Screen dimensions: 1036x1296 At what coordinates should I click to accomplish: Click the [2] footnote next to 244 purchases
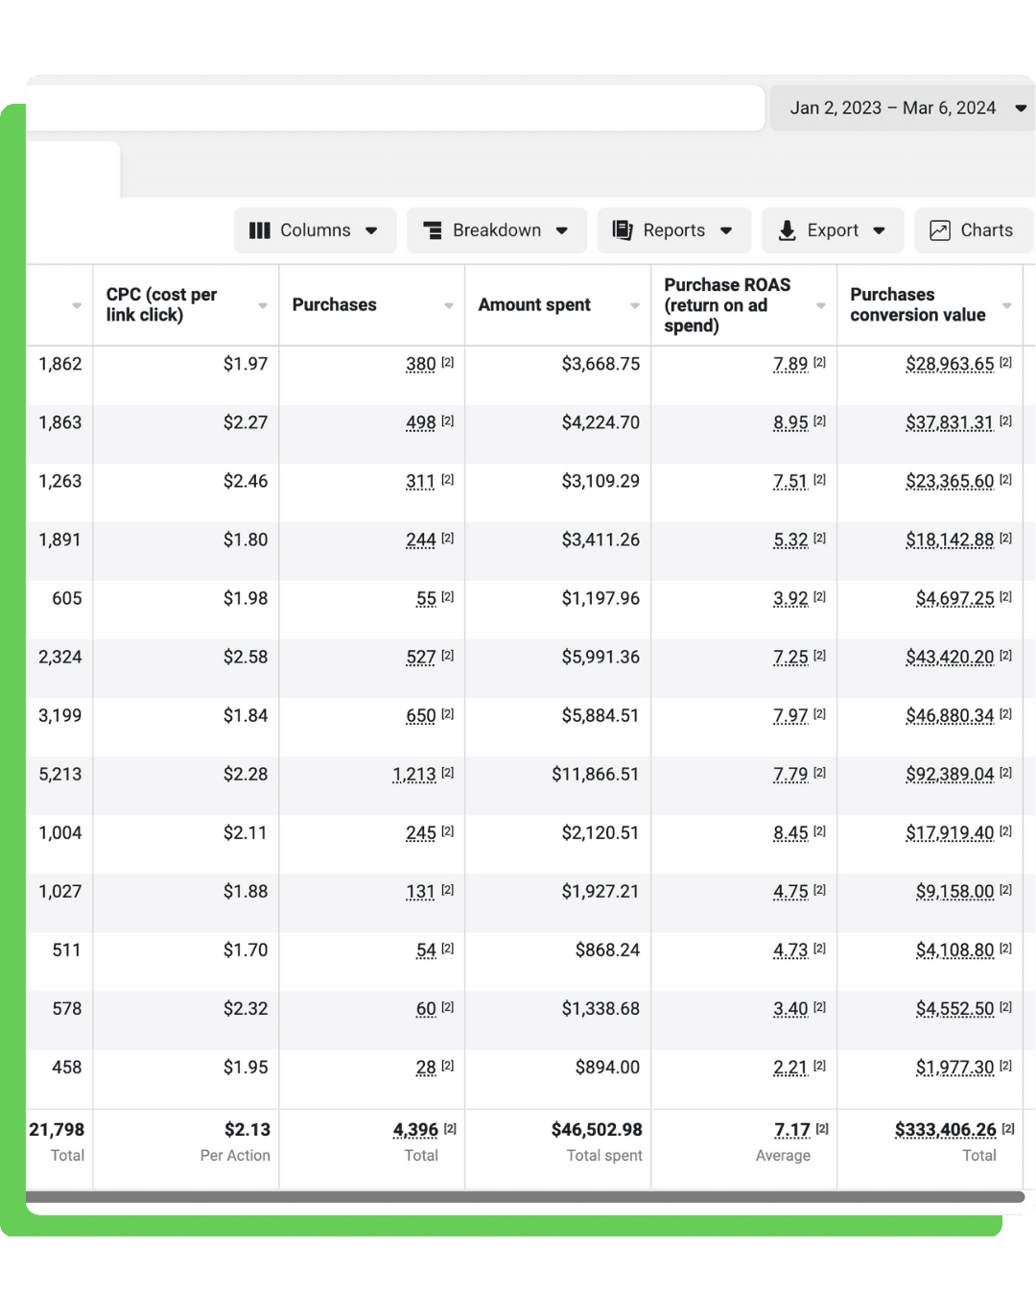coord(447,538)
